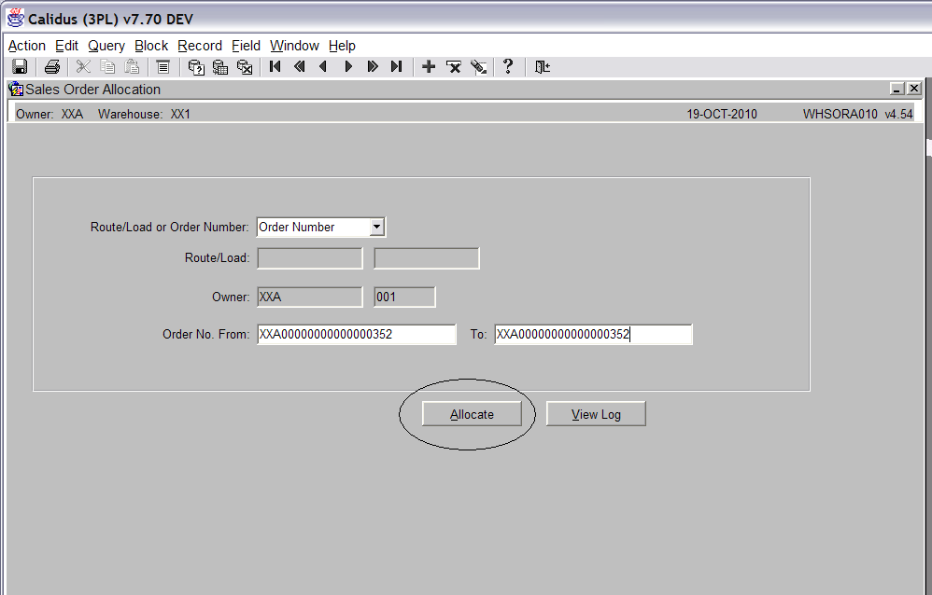Open help via question mark icon
The width and height of the screenshot is (932, 595).
tap(508, 66)
